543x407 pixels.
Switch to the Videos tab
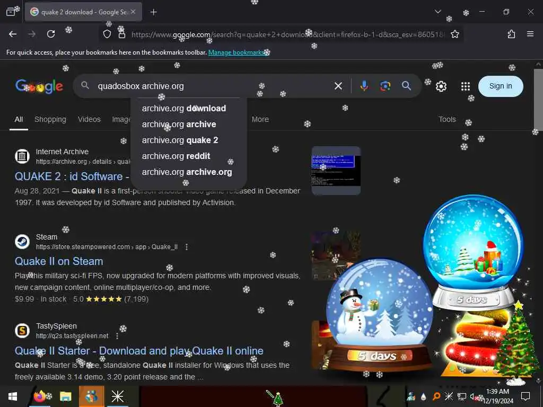[89, 119]
